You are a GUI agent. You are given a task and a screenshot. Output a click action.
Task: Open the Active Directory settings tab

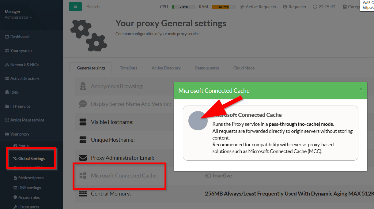pyautogui.click(x=166, y=68)
